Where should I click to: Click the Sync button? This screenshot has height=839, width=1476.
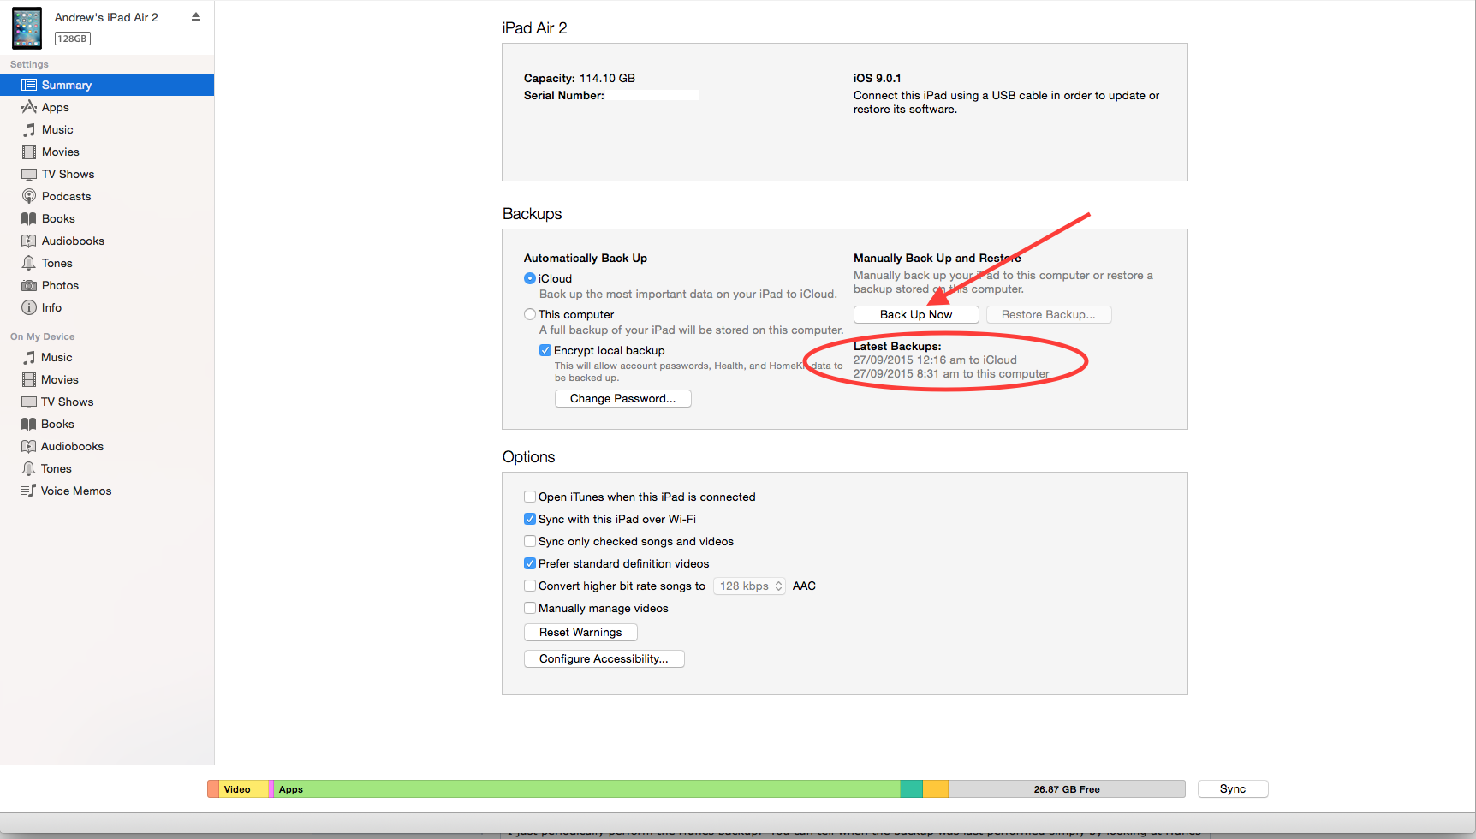tap(1233, 788)
